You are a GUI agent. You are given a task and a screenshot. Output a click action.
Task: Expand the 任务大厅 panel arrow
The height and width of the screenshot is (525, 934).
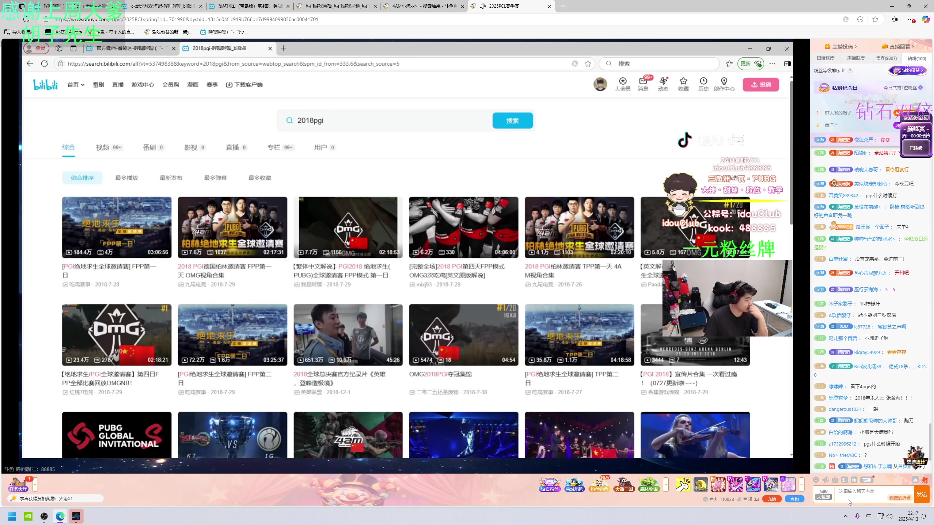pos(35,485)
